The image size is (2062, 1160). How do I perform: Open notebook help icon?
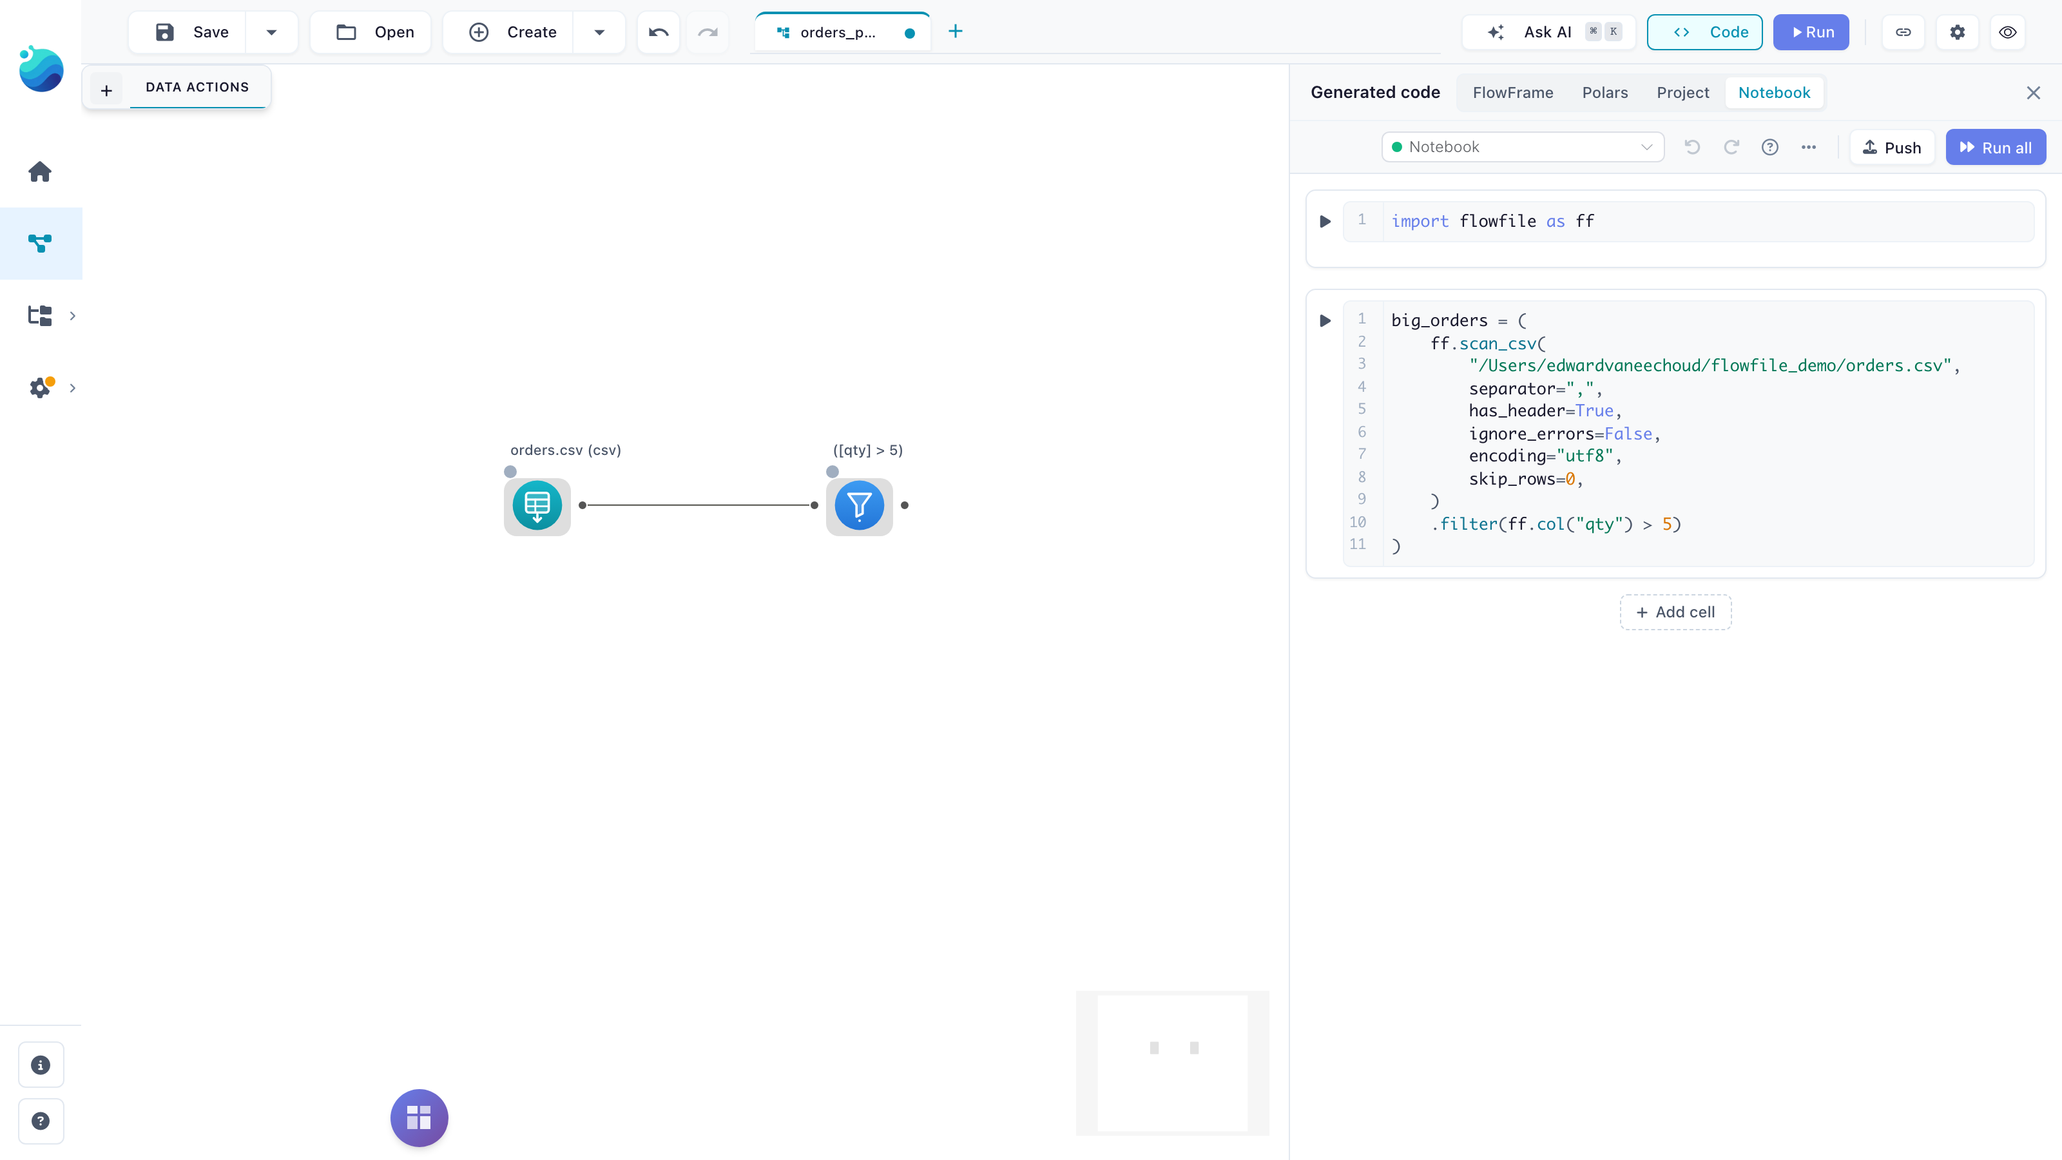pyautogui.click(x=1770, y=148)
